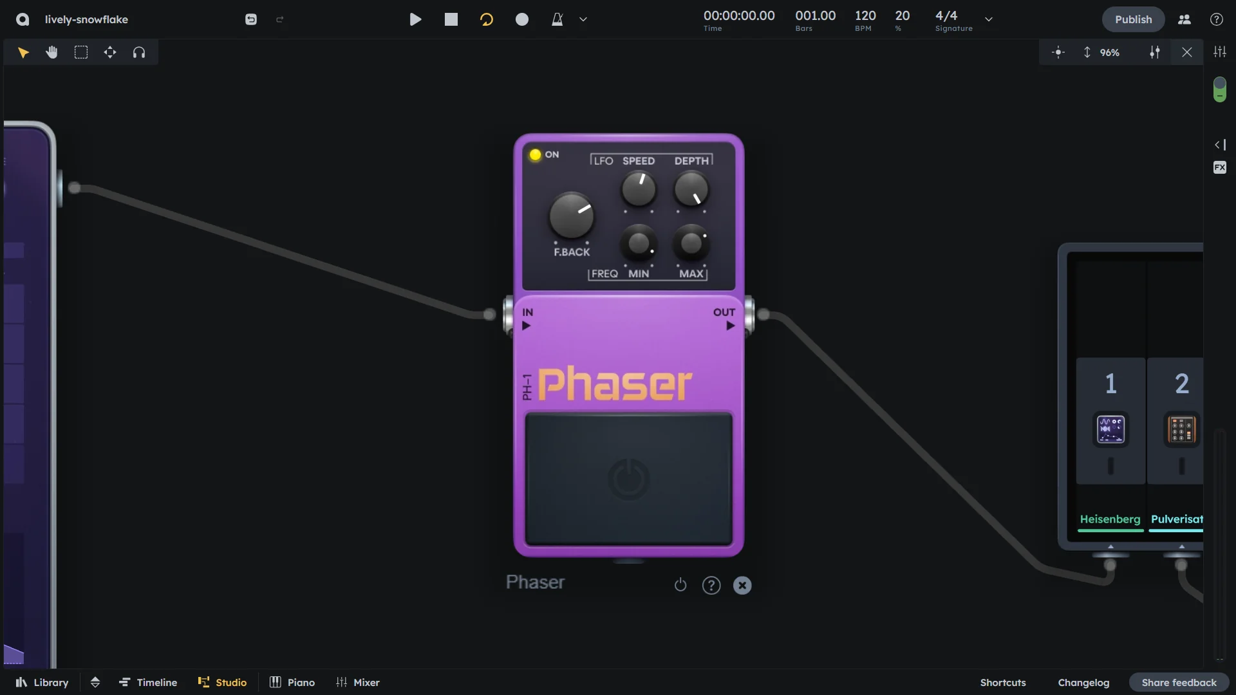Open help via the question mark icon
1236x695 pixels.
point(1216,19)
